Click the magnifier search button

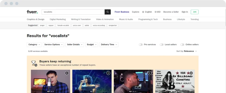(x=108, y=12)
